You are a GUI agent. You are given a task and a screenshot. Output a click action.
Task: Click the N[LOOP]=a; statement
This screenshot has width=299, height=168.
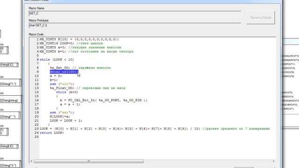click(x=60, y=116)
